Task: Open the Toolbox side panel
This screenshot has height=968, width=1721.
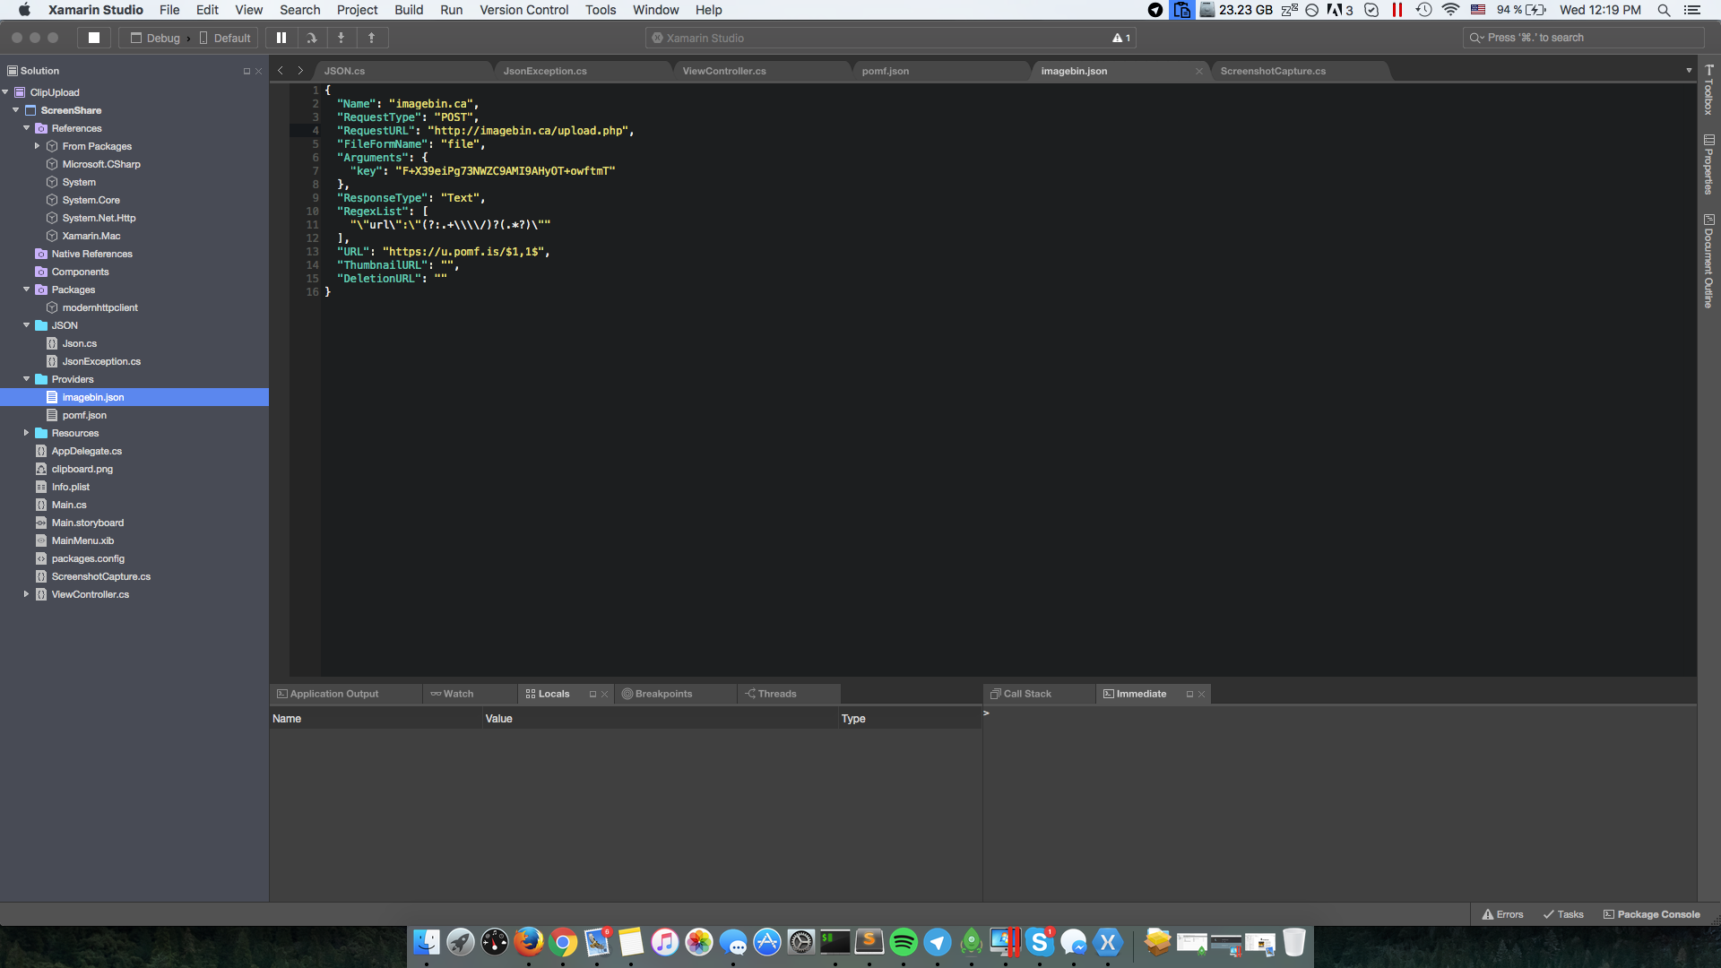Action: (1709, 90)
